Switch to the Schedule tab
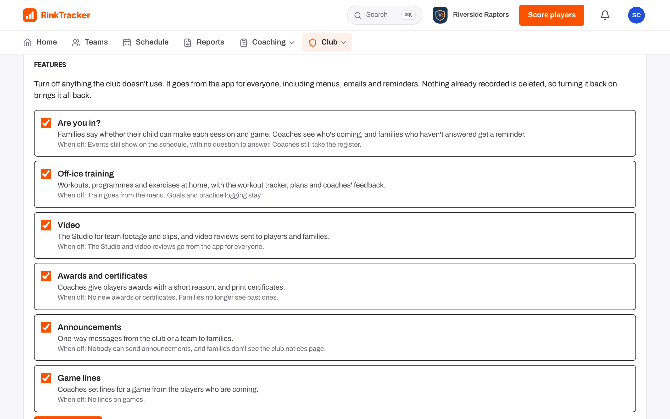 (x=146, y=42)
